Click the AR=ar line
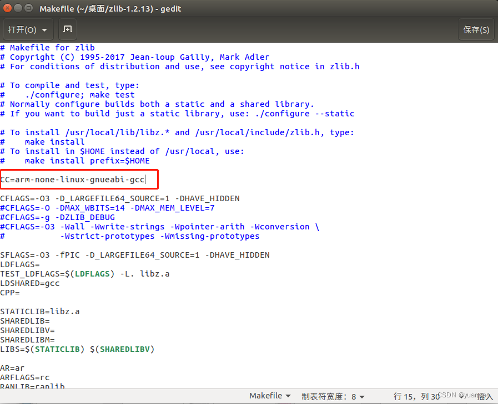Viewport: 498px width, 404px height. [12, 368]
